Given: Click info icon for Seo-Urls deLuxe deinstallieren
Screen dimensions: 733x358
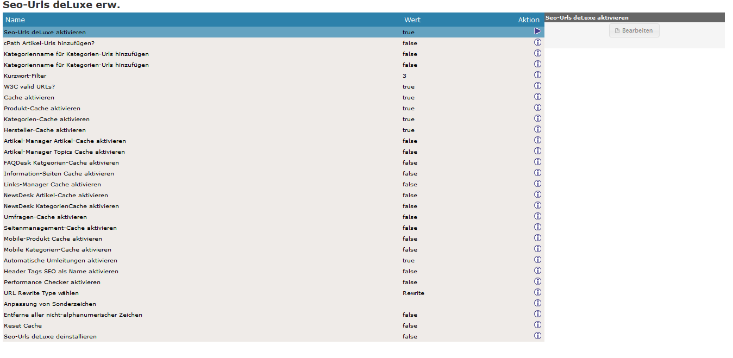Looking at the screenshot, I should tap(537, 336).
